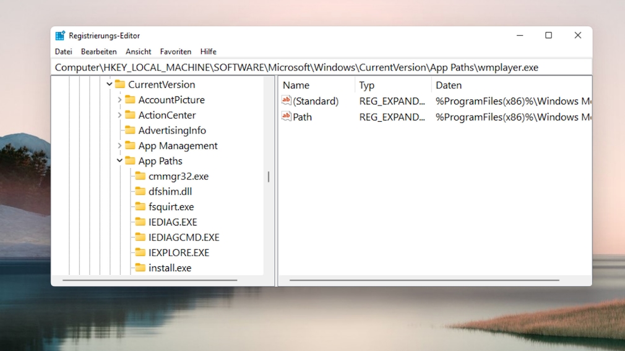
Task: Select the IEXPLORE.EXE key label
Action: coord(179,253)
